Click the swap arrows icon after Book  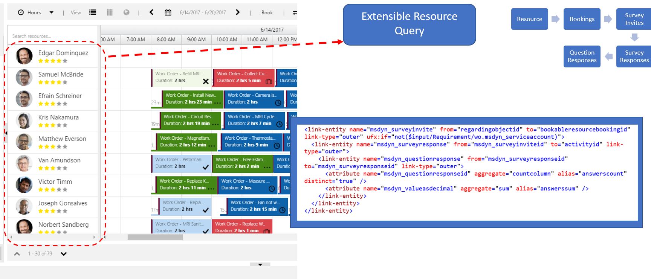pyautogui.click(x=295, y=13)
